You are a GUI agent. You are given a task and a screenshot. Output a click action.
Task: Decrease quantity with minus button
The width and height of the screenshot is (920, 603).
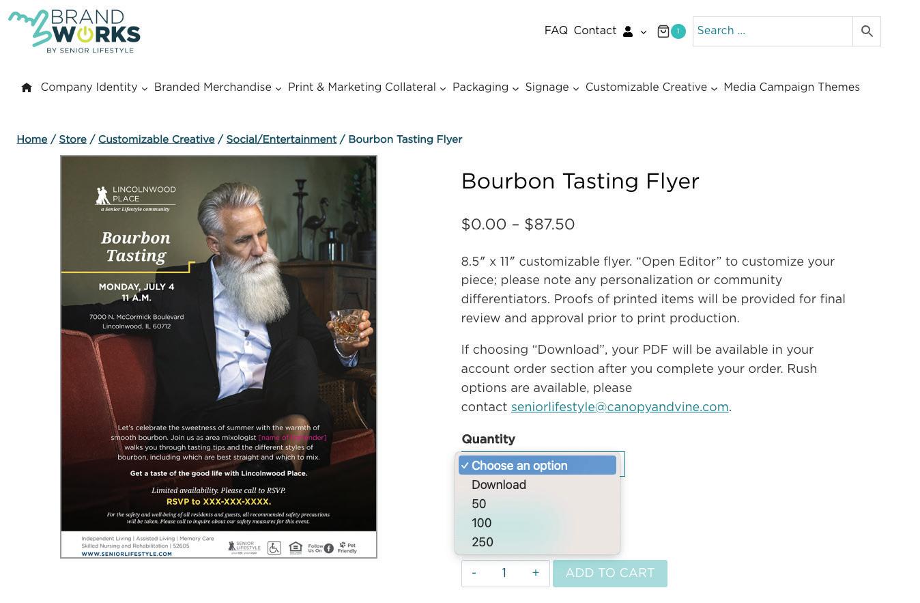coord(474,573)
